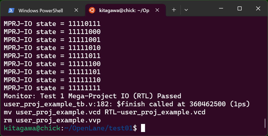Click the 'MPRJ-IO state = 11111111' line

click(x=52, y=88)
